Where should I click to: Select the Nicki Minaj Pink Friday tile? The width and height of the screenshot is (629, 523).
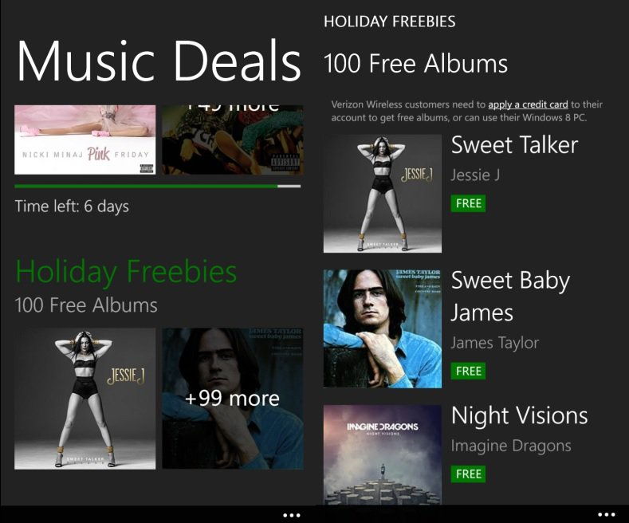click(x=85, y=140)
